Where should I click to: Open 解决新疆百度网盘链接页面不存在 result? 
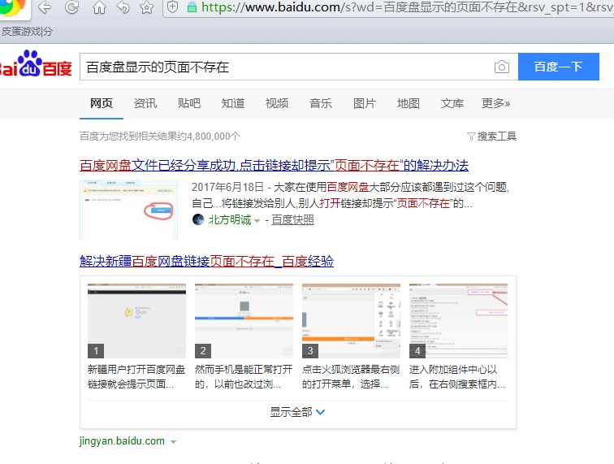tap(206, 261)
